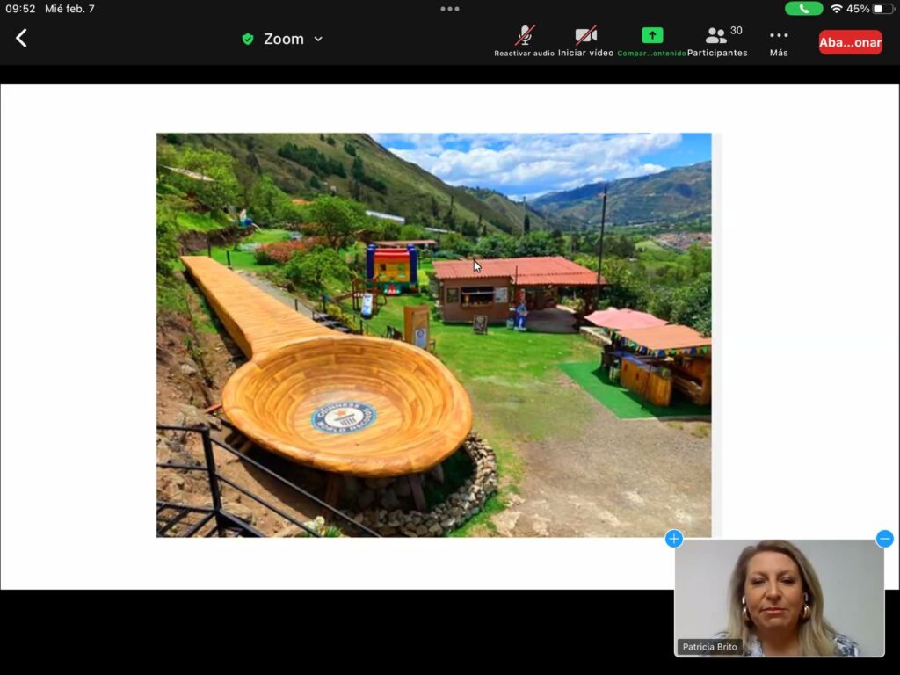Viewport: 900px width, 675px height.
Task: Open the iPad multitasking three-dot menu
Action: click(450, 9)
